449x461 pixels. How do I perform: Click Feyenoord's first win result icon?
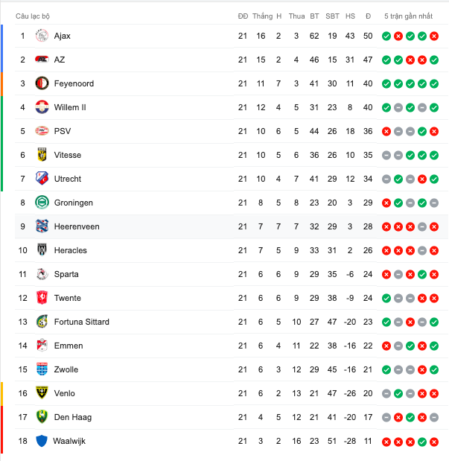(x=386, y=84)
